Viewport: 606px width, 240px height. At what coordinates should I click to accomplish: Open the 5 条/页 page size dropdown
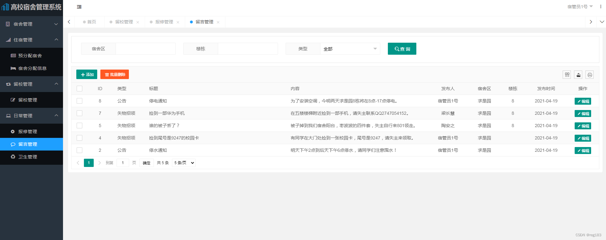pos(184,163)
